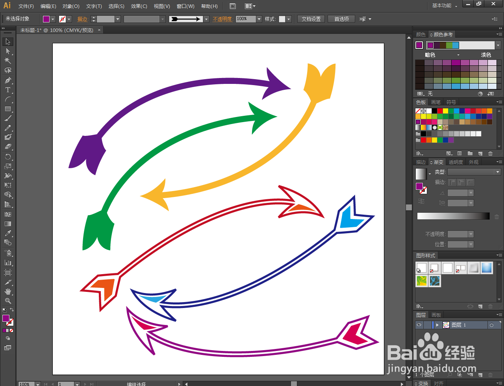Open the 不透明度 100% dropdown in control bar
The image size is (504, 386).
(x=259, y=19)
